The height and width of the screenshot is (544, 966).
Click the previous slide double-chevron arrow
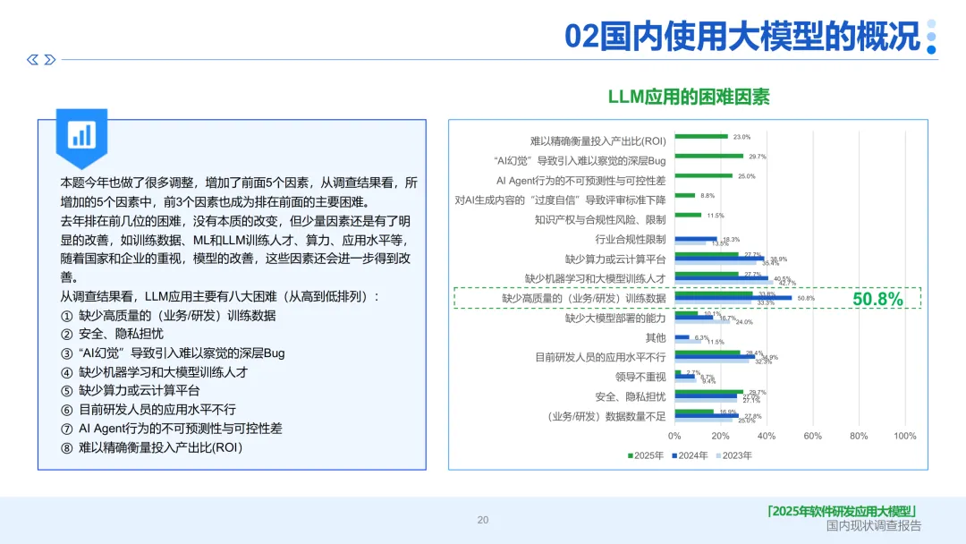(33, 60)
